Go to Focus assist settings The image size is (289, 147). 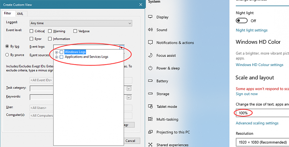[166, 55]
